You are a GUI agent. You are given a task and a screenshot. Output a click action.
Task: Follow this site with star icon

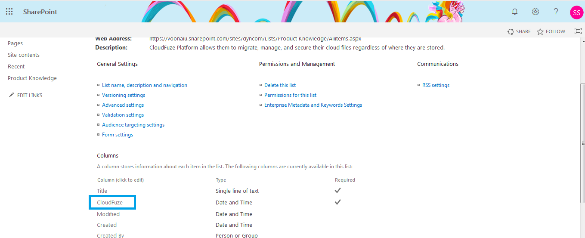pos(551,31)
